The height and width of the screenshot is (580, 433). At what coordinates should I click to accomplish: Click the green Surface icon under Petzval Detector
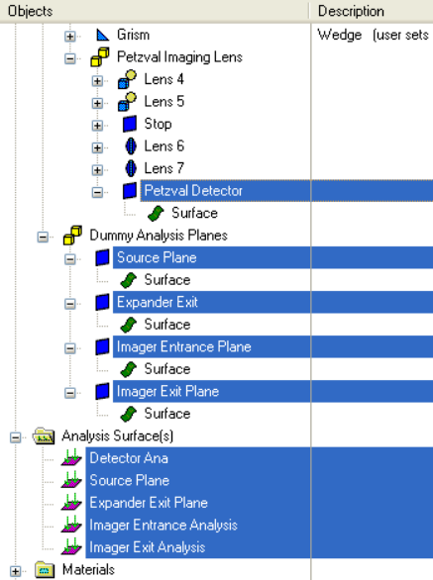click(156, 213)
